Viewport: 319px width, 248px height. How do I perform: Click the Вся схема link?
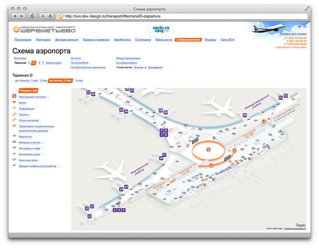tap(20, 58)
